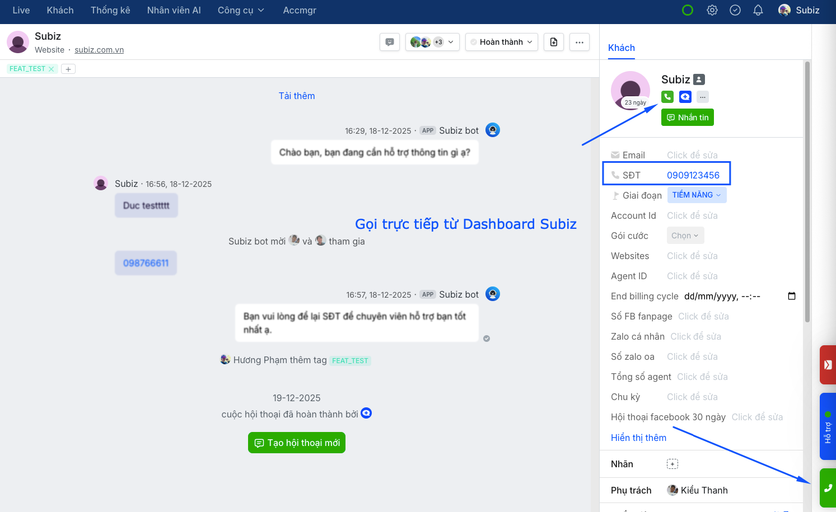Click the Hiển thị thêm link
The width and height of the screenshot is (836, 512).
point(638,438)
